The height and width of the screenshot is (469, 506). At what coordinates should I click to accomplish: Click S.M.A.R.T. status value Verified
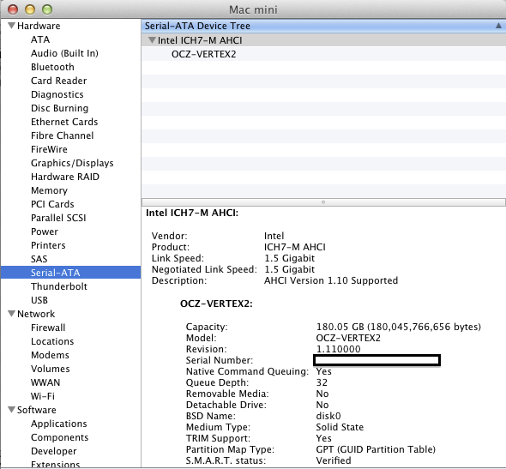334,460
